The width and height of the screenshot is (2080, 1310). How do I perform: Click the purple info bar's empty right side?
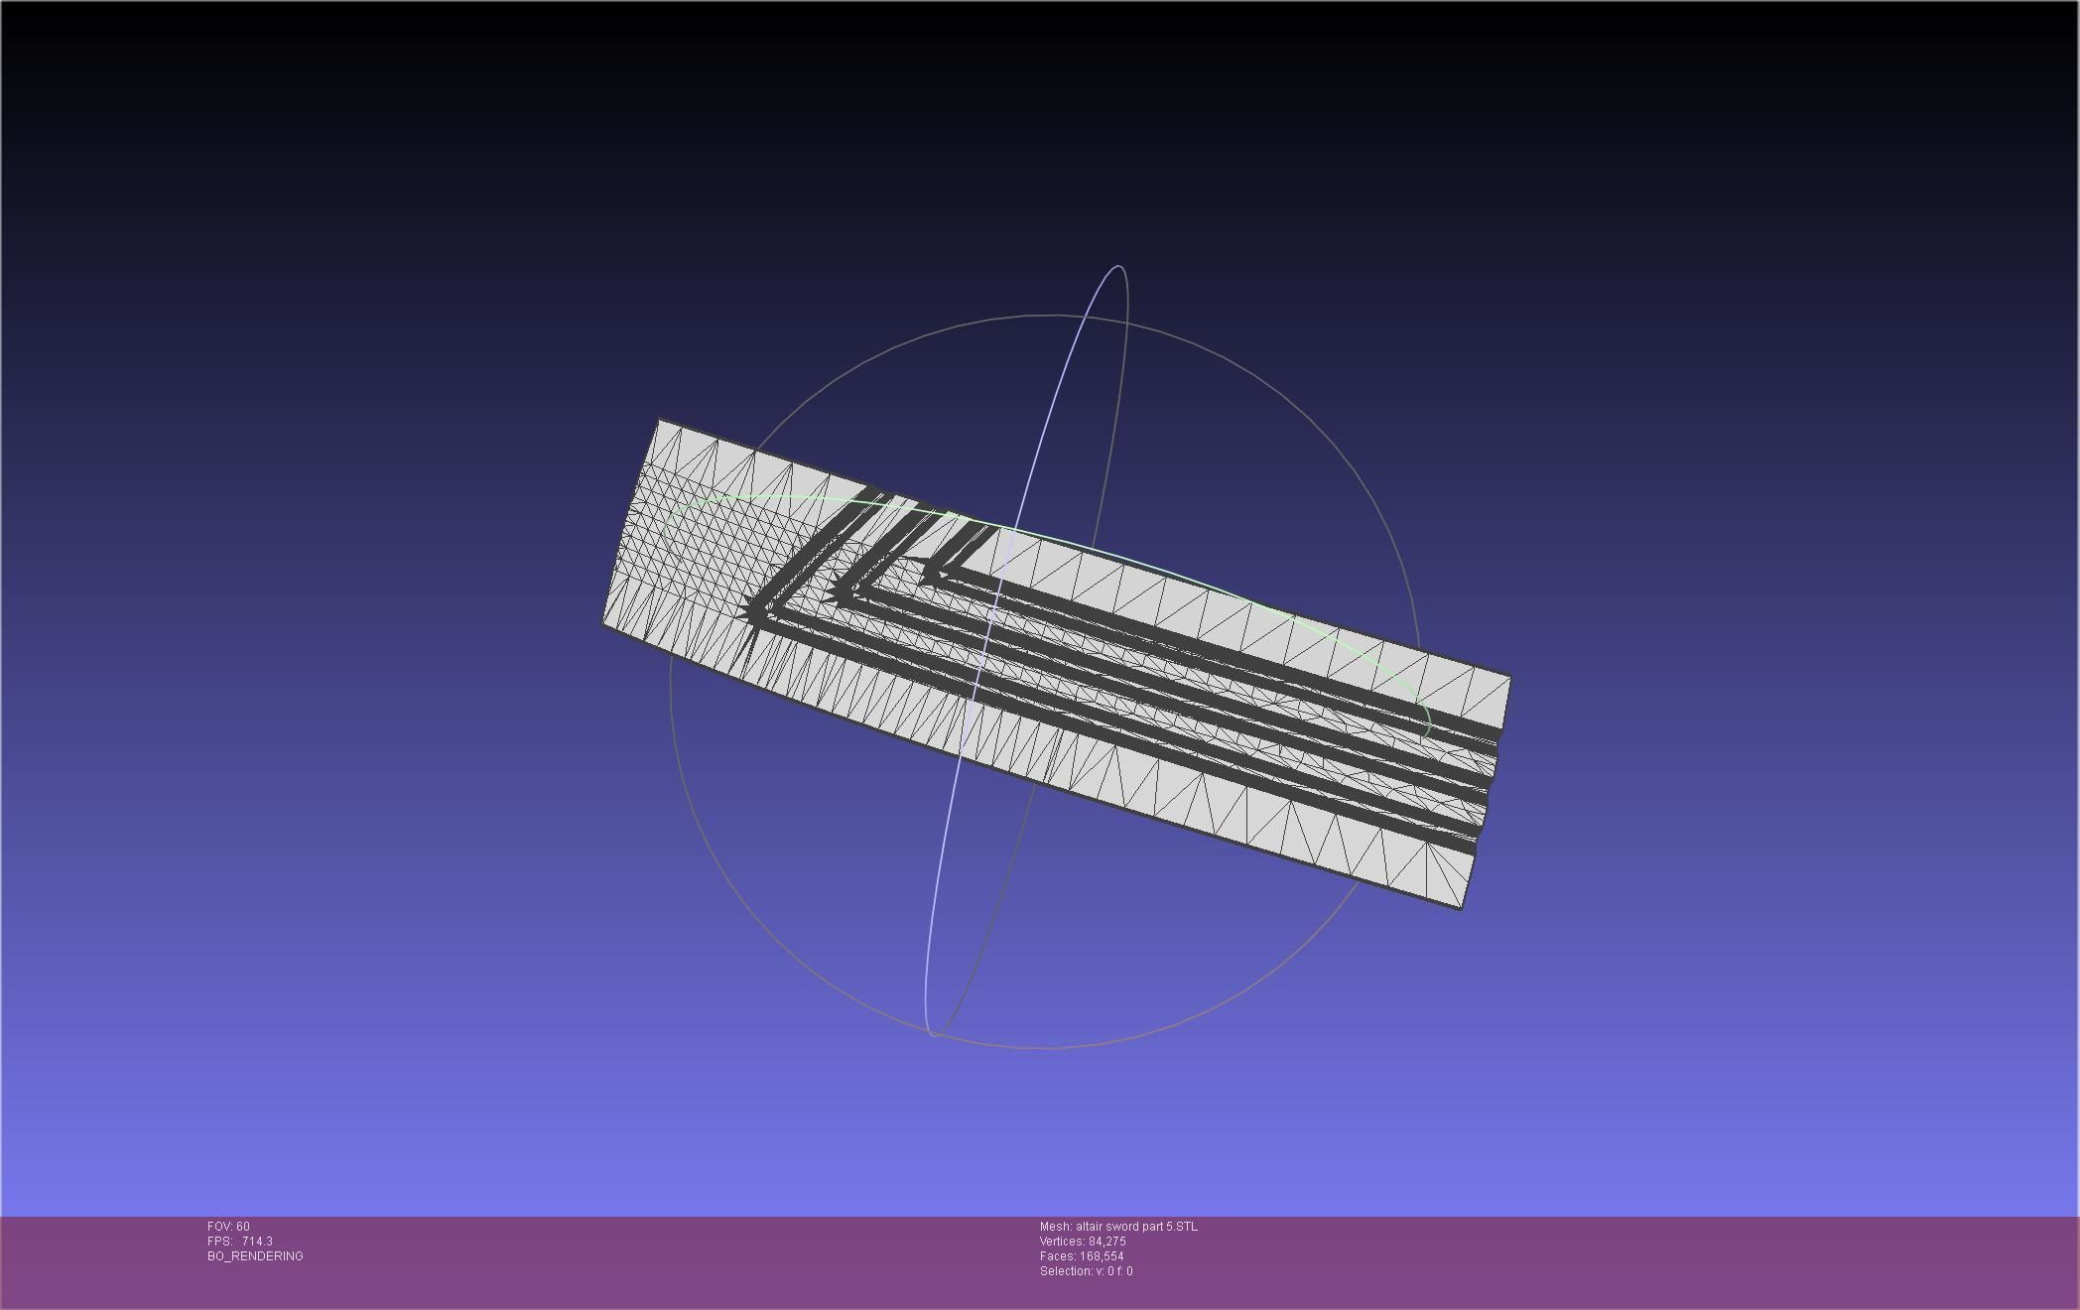pyautogui.click(x=1687, y=1260)
